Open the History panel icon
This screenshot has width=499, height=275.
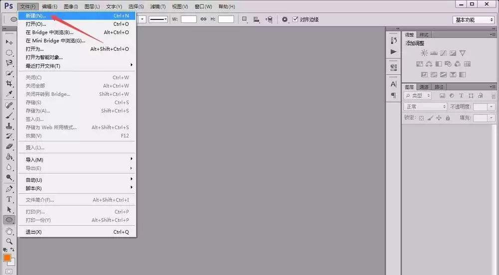[394, 40]
